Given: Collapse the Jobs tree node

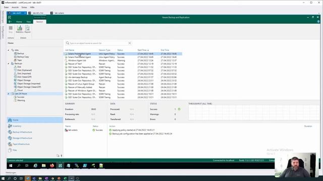Looking at the screenshot, I should [x=9, y=50].
